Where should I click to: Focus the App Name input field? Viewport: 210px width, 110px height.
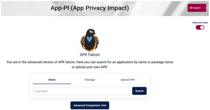(82, 91)
